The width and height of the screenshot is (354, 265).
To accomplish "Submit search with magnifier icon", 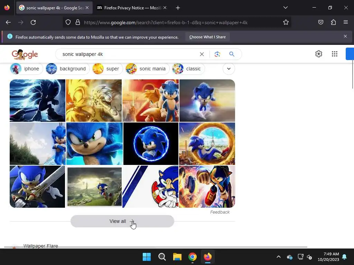I will [x=232, y=54].
